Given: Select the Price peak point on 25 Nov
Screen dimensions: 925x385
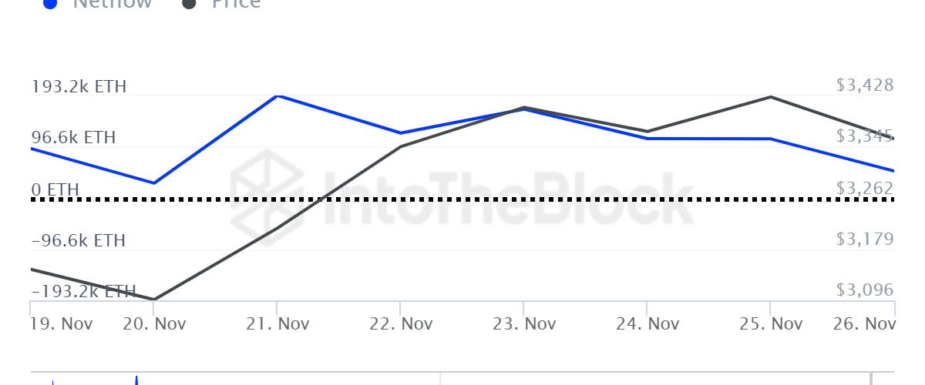Looking at the screenshot, I should [770, 97].
